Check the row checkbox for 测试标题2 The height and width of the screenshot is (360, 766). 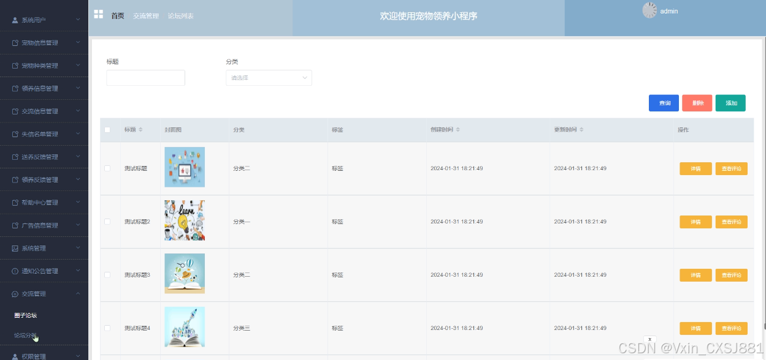click(107, 222)
